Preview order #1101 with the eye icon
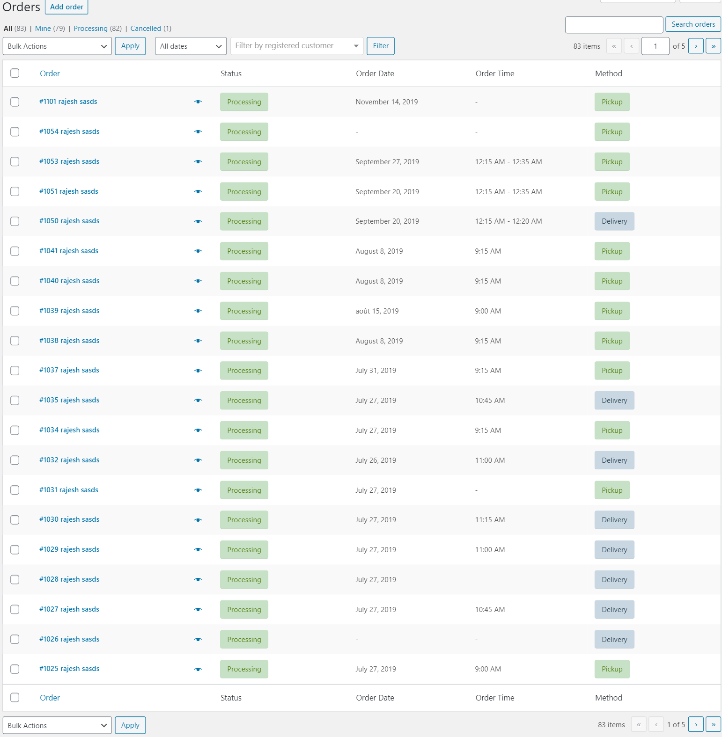 coord(198,102)
